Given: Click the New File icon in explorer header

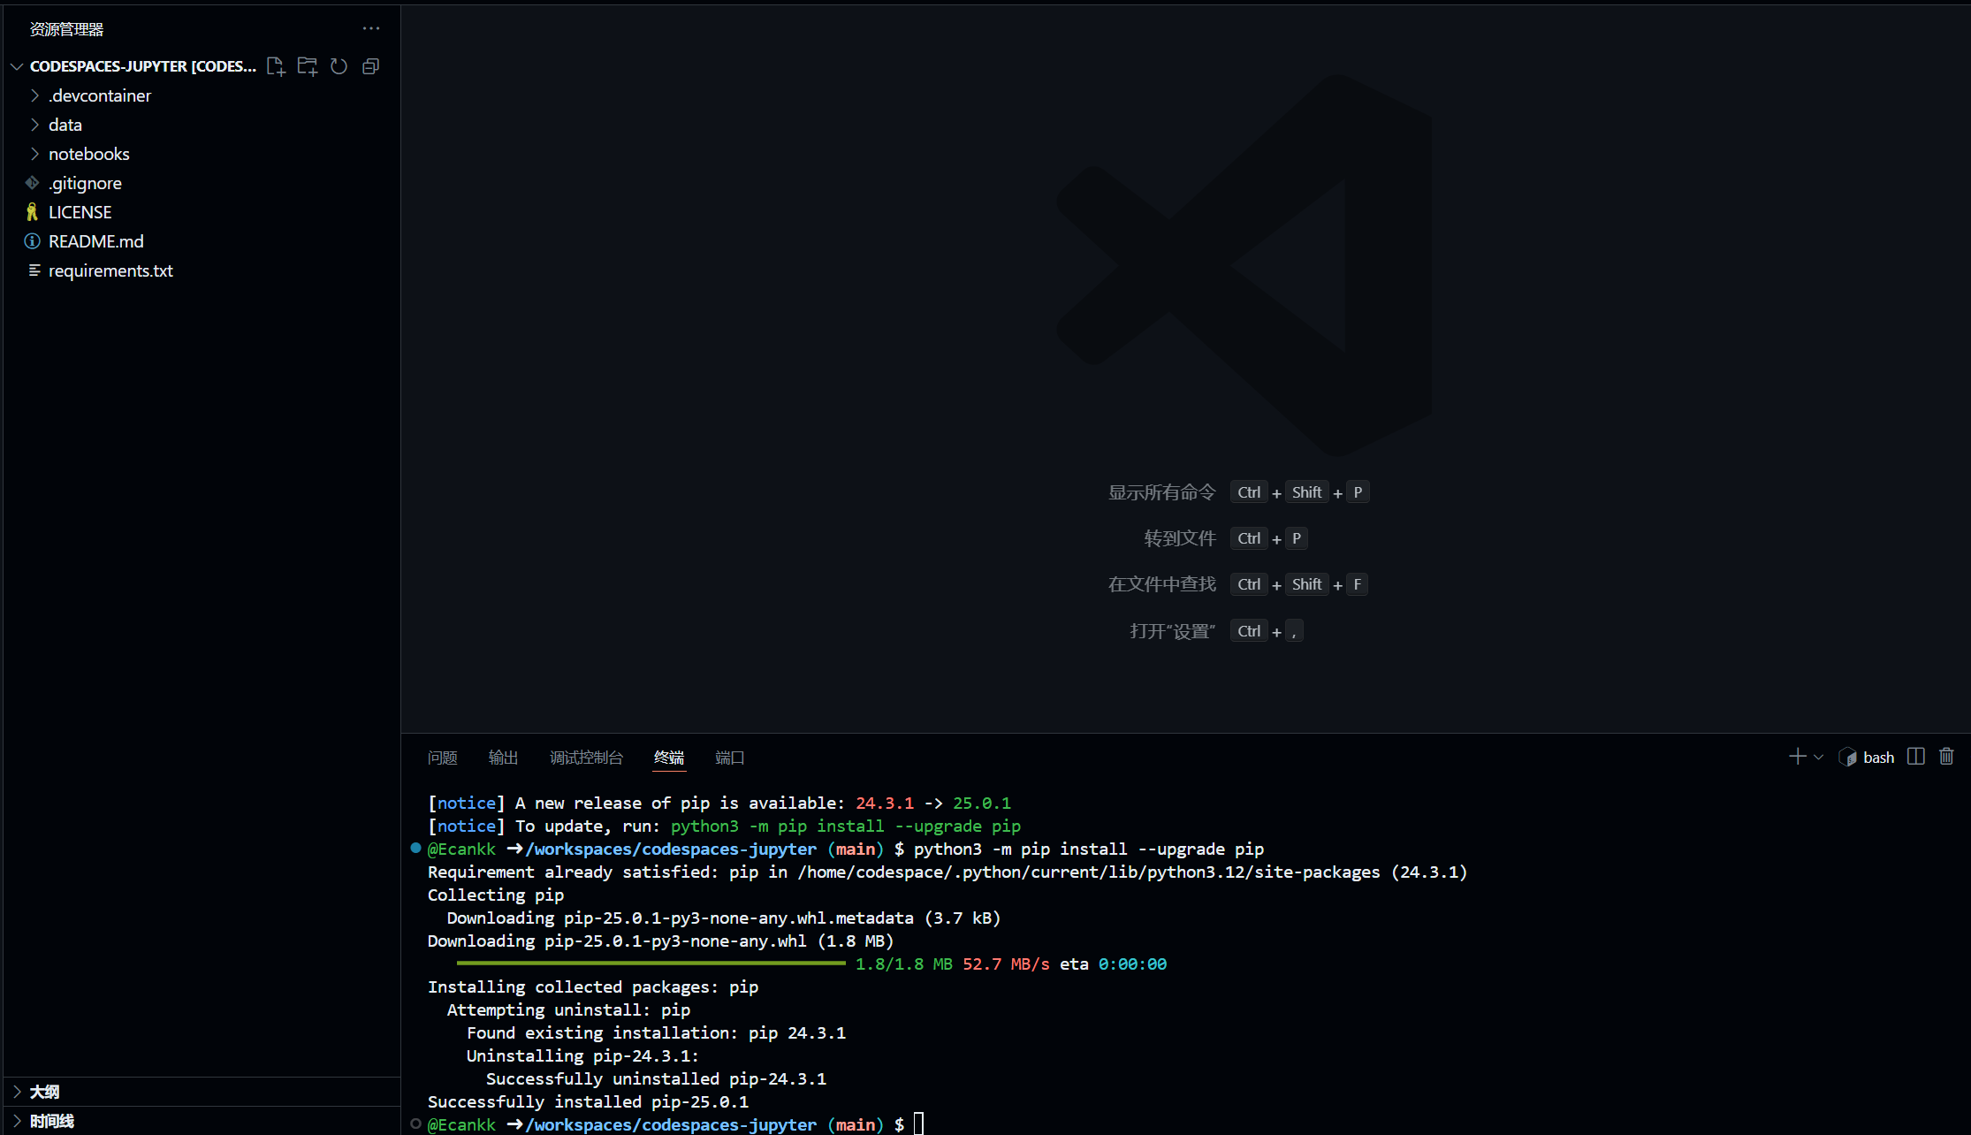Looking at the screenshot, I should click(x=276, y=66).
